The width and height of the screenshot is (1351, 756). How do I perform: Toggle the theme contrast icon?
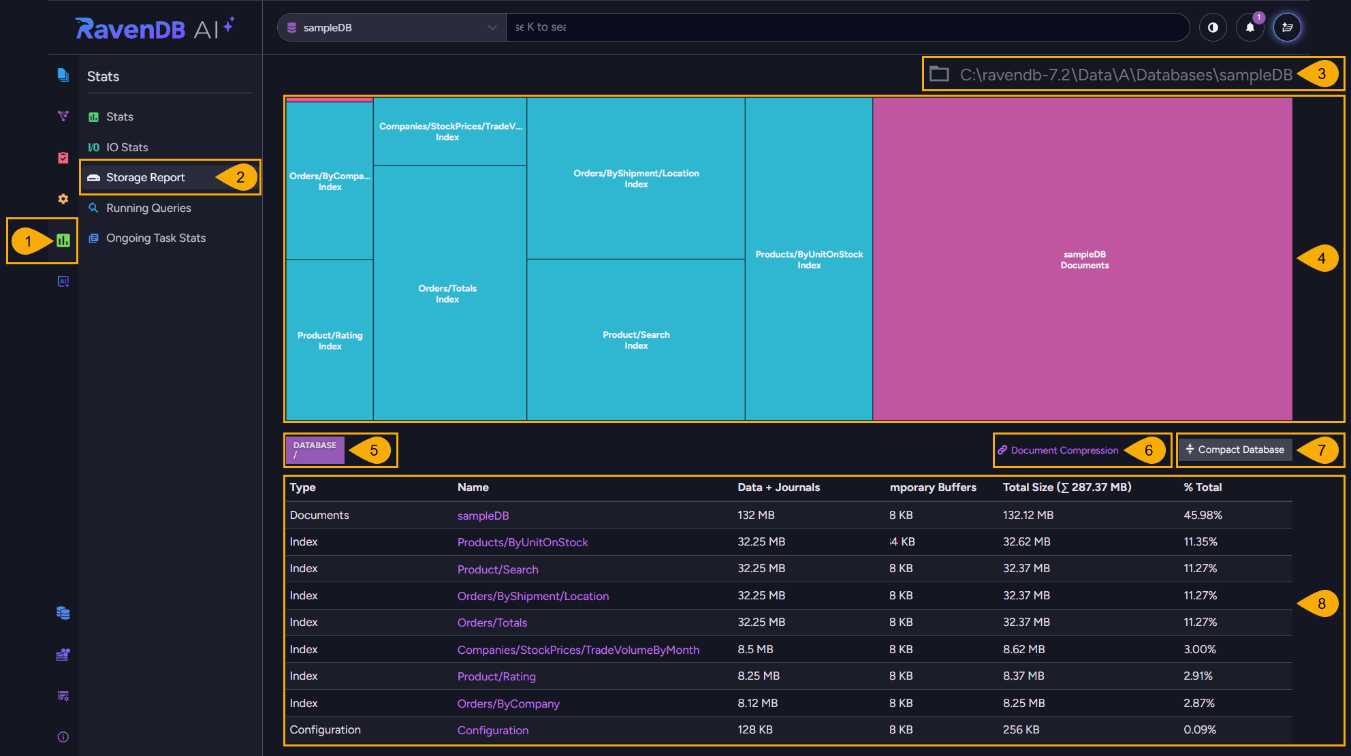pyautogui.click(x=1213, y=27)
